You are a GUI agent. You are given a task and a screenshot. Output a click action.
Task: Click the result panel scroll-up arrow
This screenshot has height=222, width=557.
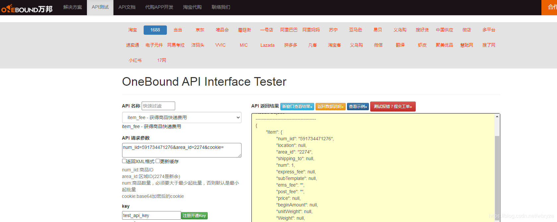(497, 116)
